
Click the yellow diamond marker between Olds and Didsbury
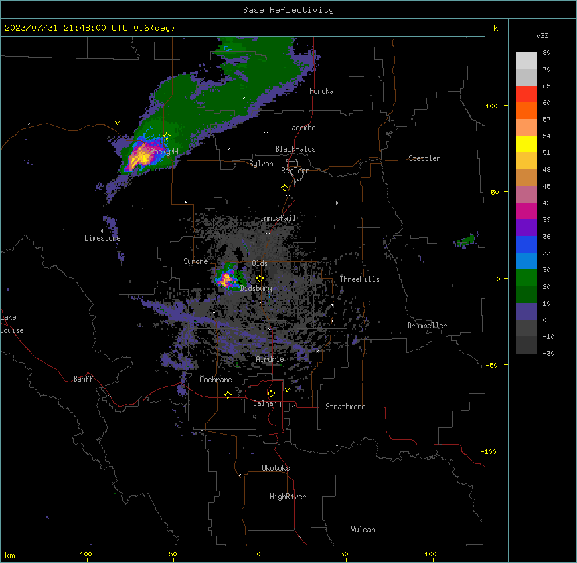pyautogui.click(x=260, y=279)
